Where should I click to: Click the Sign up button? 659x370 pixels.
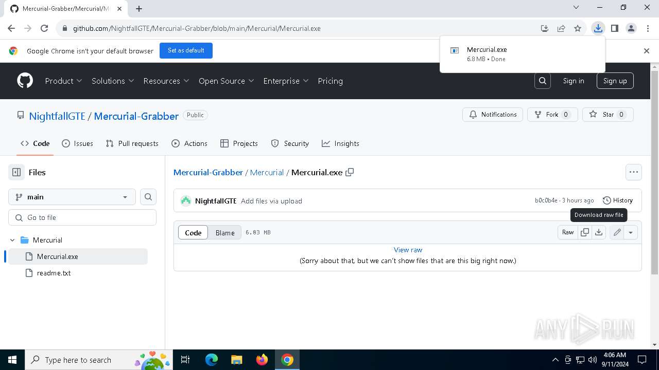coord(615,81)
